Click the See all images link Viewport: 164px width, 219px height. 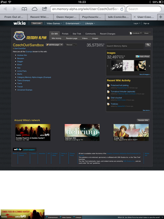145,74
